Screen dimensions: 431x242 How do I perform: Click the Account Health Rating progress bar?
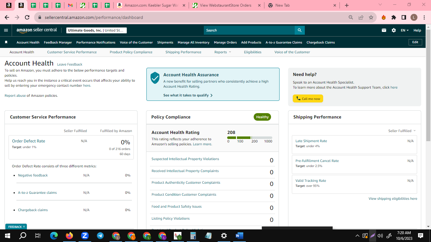tap(250, 138)
